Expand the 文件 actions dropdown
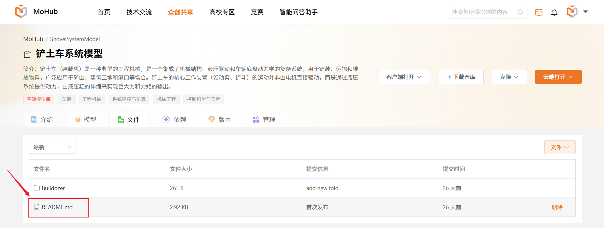The height and width of the screenshot is (228, 604). point(560,147)
